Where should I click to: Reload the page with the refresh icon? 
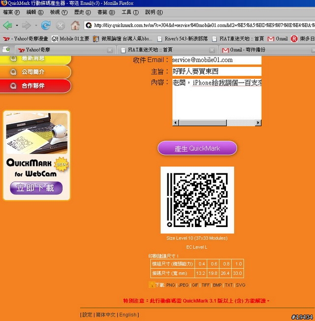(x=46, y=26)
